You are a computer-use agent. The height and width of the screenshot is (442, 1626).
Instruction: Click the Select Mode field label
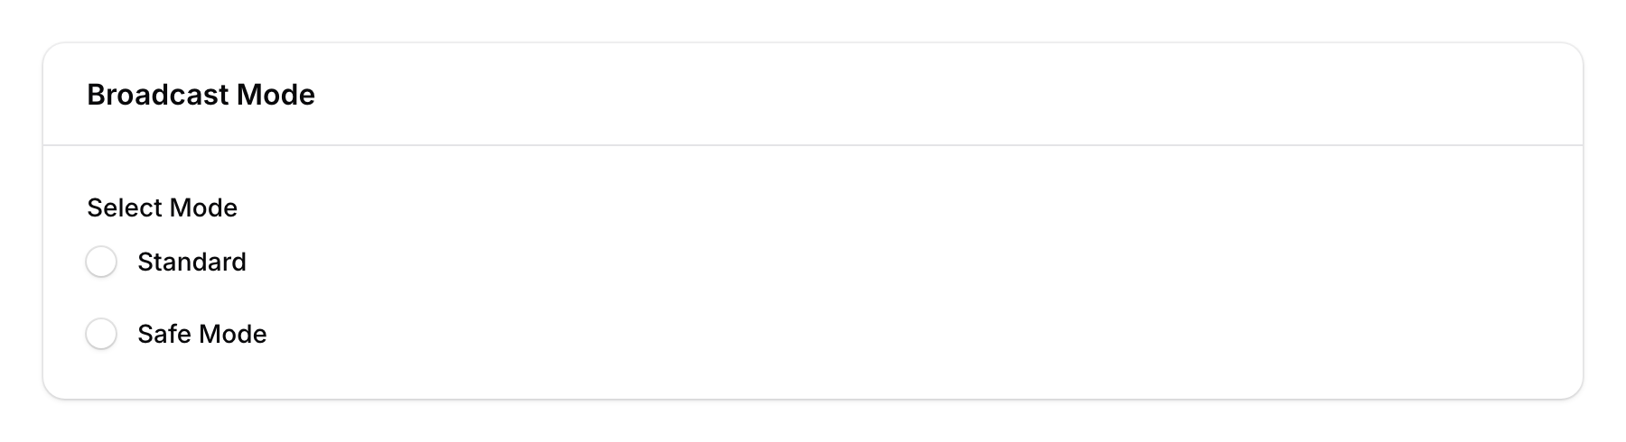click(162, 208)
